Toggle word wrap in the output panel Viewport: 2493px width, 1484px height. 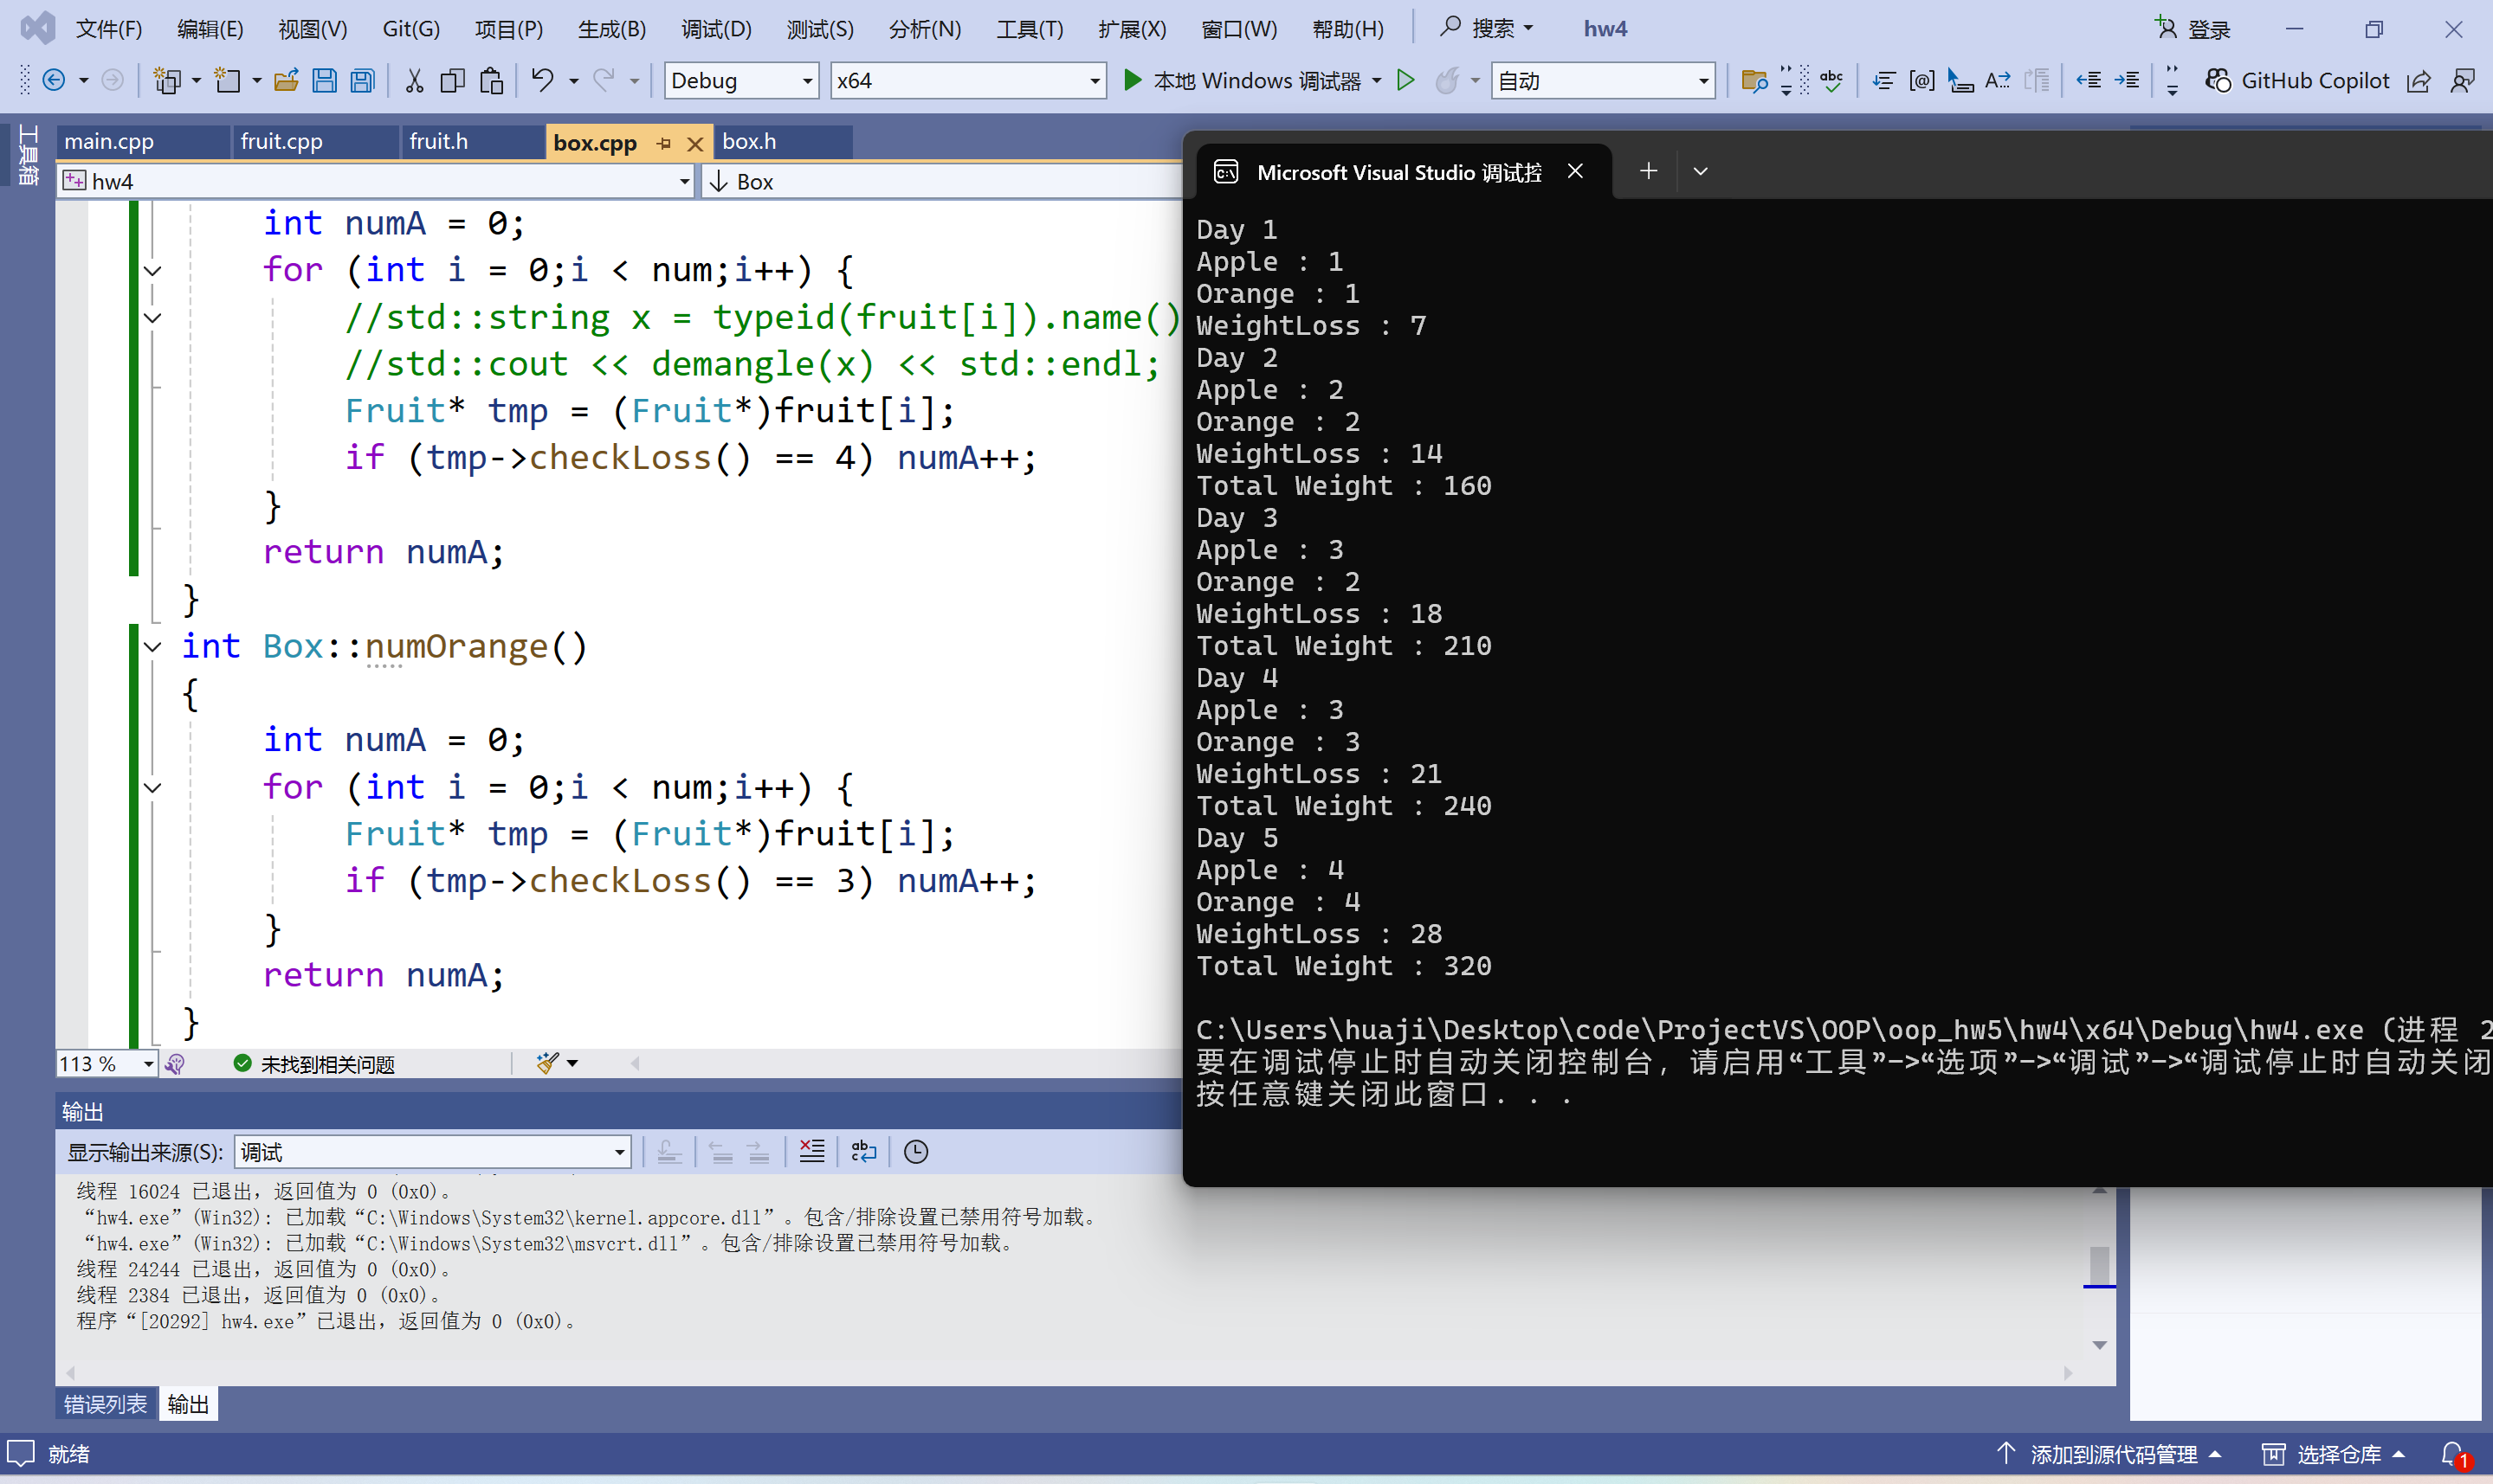[x=863, y=1152]
